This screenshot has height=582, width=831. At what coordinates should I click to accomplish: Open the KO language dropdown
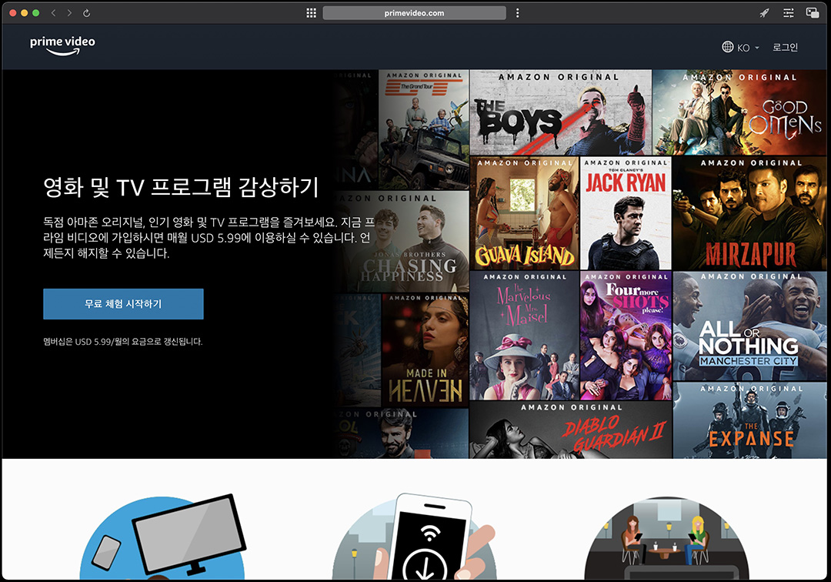[748, 48]
